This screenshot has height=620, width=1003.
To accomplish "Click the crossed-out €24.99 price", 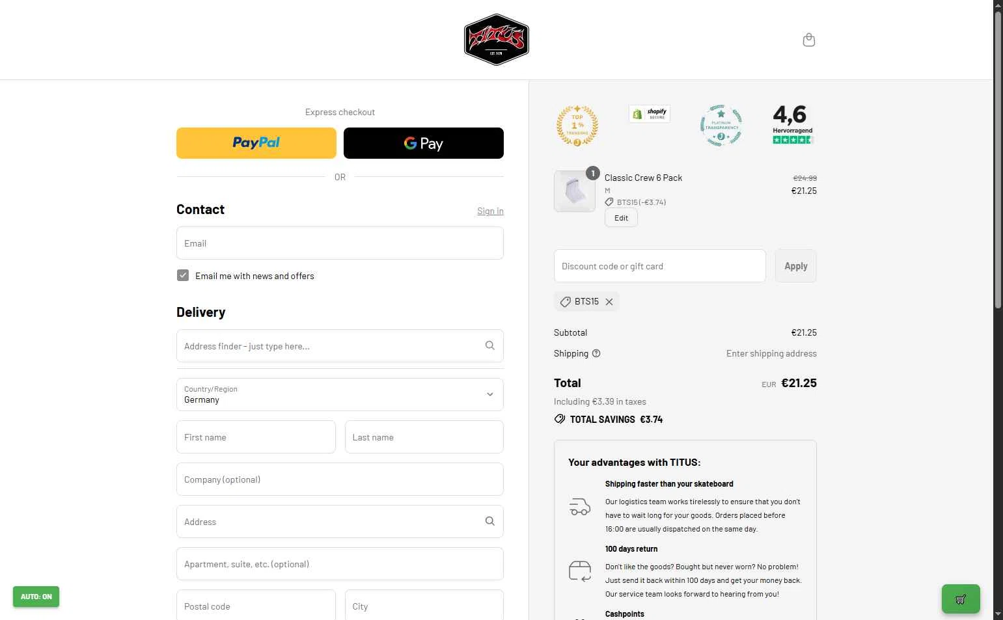I will [x=804, y=178].
